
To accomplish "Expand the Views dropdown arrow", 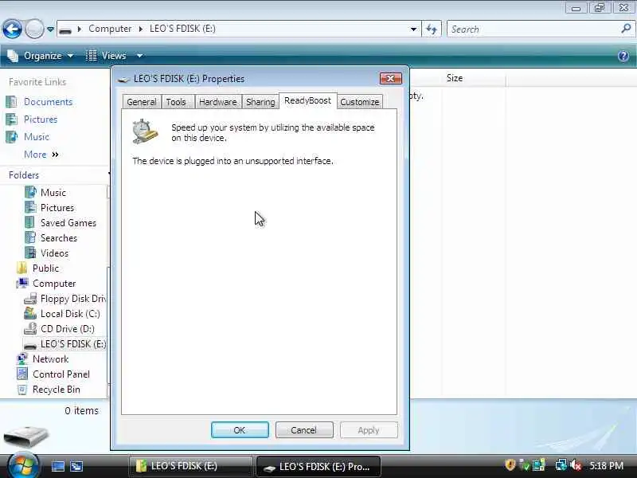I will click(139, 56).
